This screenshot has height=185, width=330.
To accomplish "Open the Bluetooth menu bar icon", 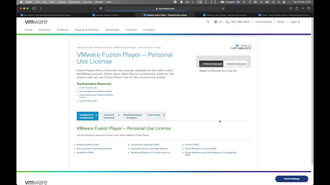I will [250, 2].
